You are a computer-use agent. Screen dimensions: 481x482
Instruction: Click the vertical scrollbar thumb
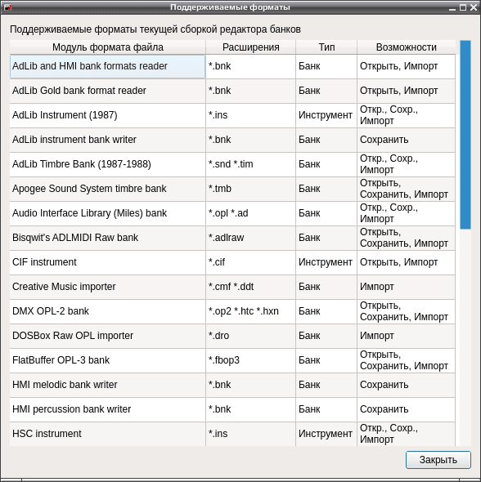click(x=465, y=135)
